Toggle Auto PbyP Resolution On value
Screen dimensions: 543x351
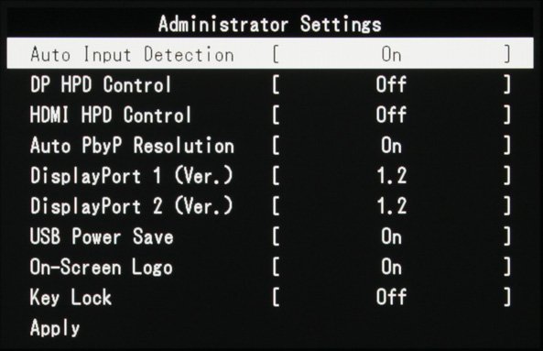[x=391, y=146]
